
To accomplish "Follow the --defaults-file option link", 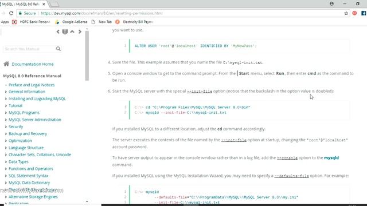I will pos(291,176).
